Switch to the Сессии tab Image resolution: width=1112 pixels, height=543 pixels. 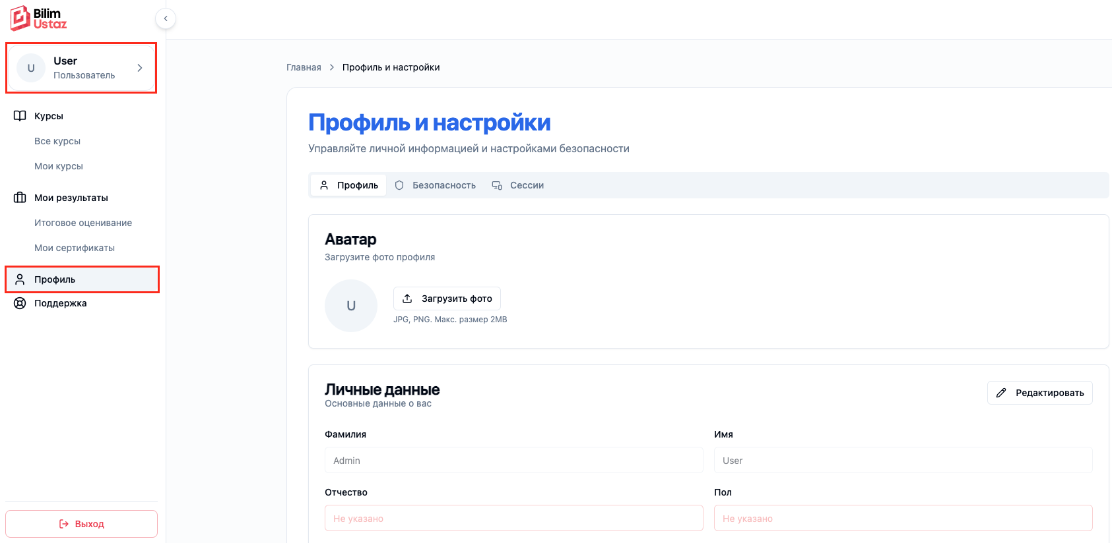tap(518, 185)
